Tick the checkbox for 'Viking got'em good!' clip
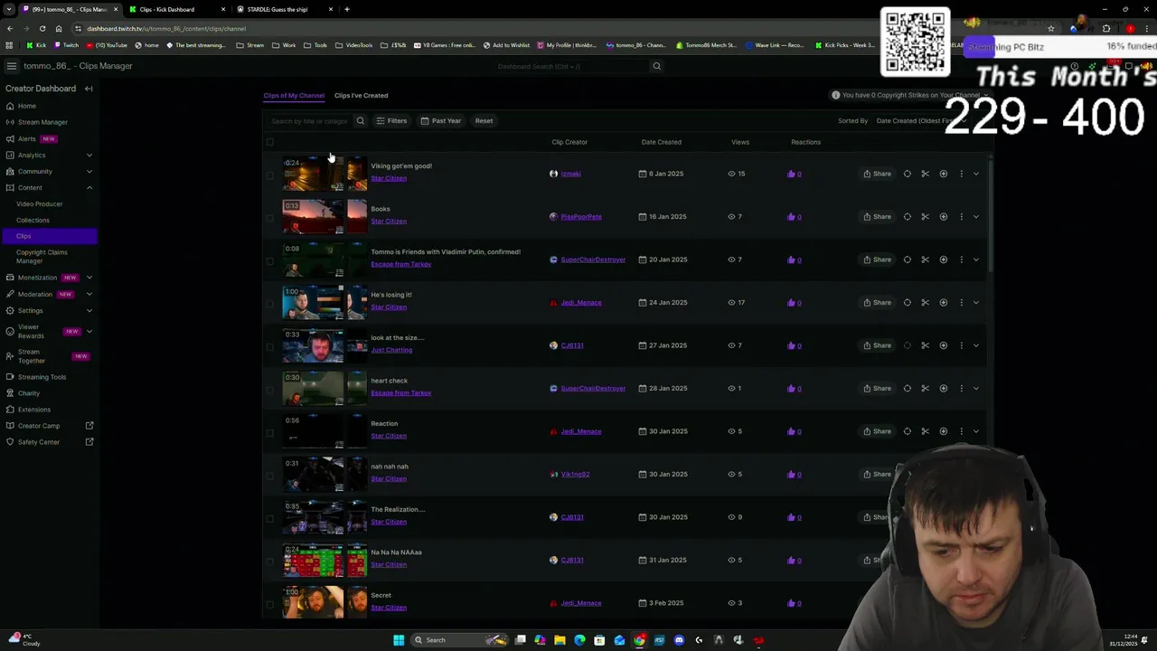Image resolution: width=1157 pixels, height=651 pixels. [x=269, y=175]
